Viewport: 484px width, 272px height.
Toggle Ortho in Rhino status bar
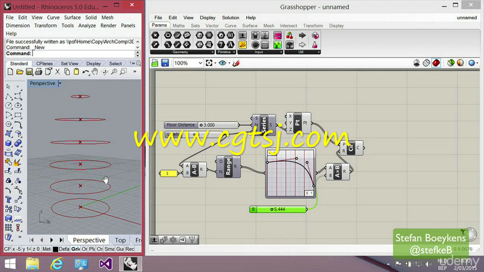[84, 249]
